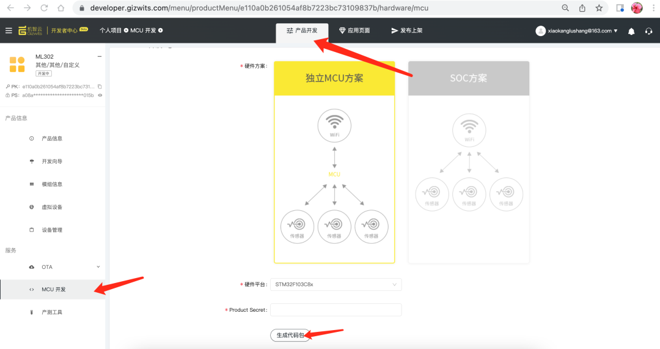Open the 硬件平台 STM32F103C8x dropdown
Image resolution: width=660 pixels, height=349 pixels.
336,285
